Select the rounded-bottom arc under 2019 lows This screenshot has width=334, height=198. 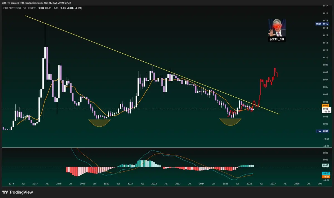99,122
